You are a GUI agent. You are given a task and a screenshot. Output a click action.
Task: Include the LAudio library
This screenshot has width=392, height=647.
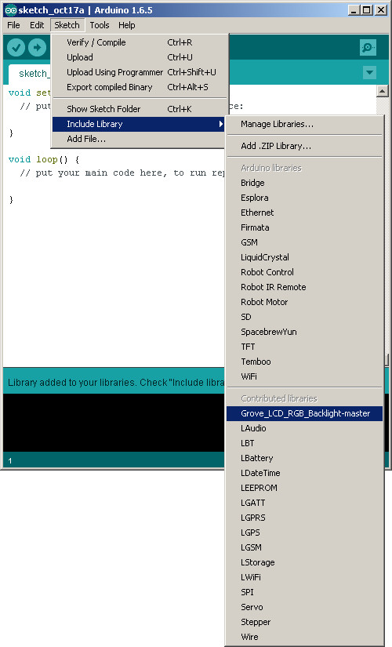click(x=304, y=428)
